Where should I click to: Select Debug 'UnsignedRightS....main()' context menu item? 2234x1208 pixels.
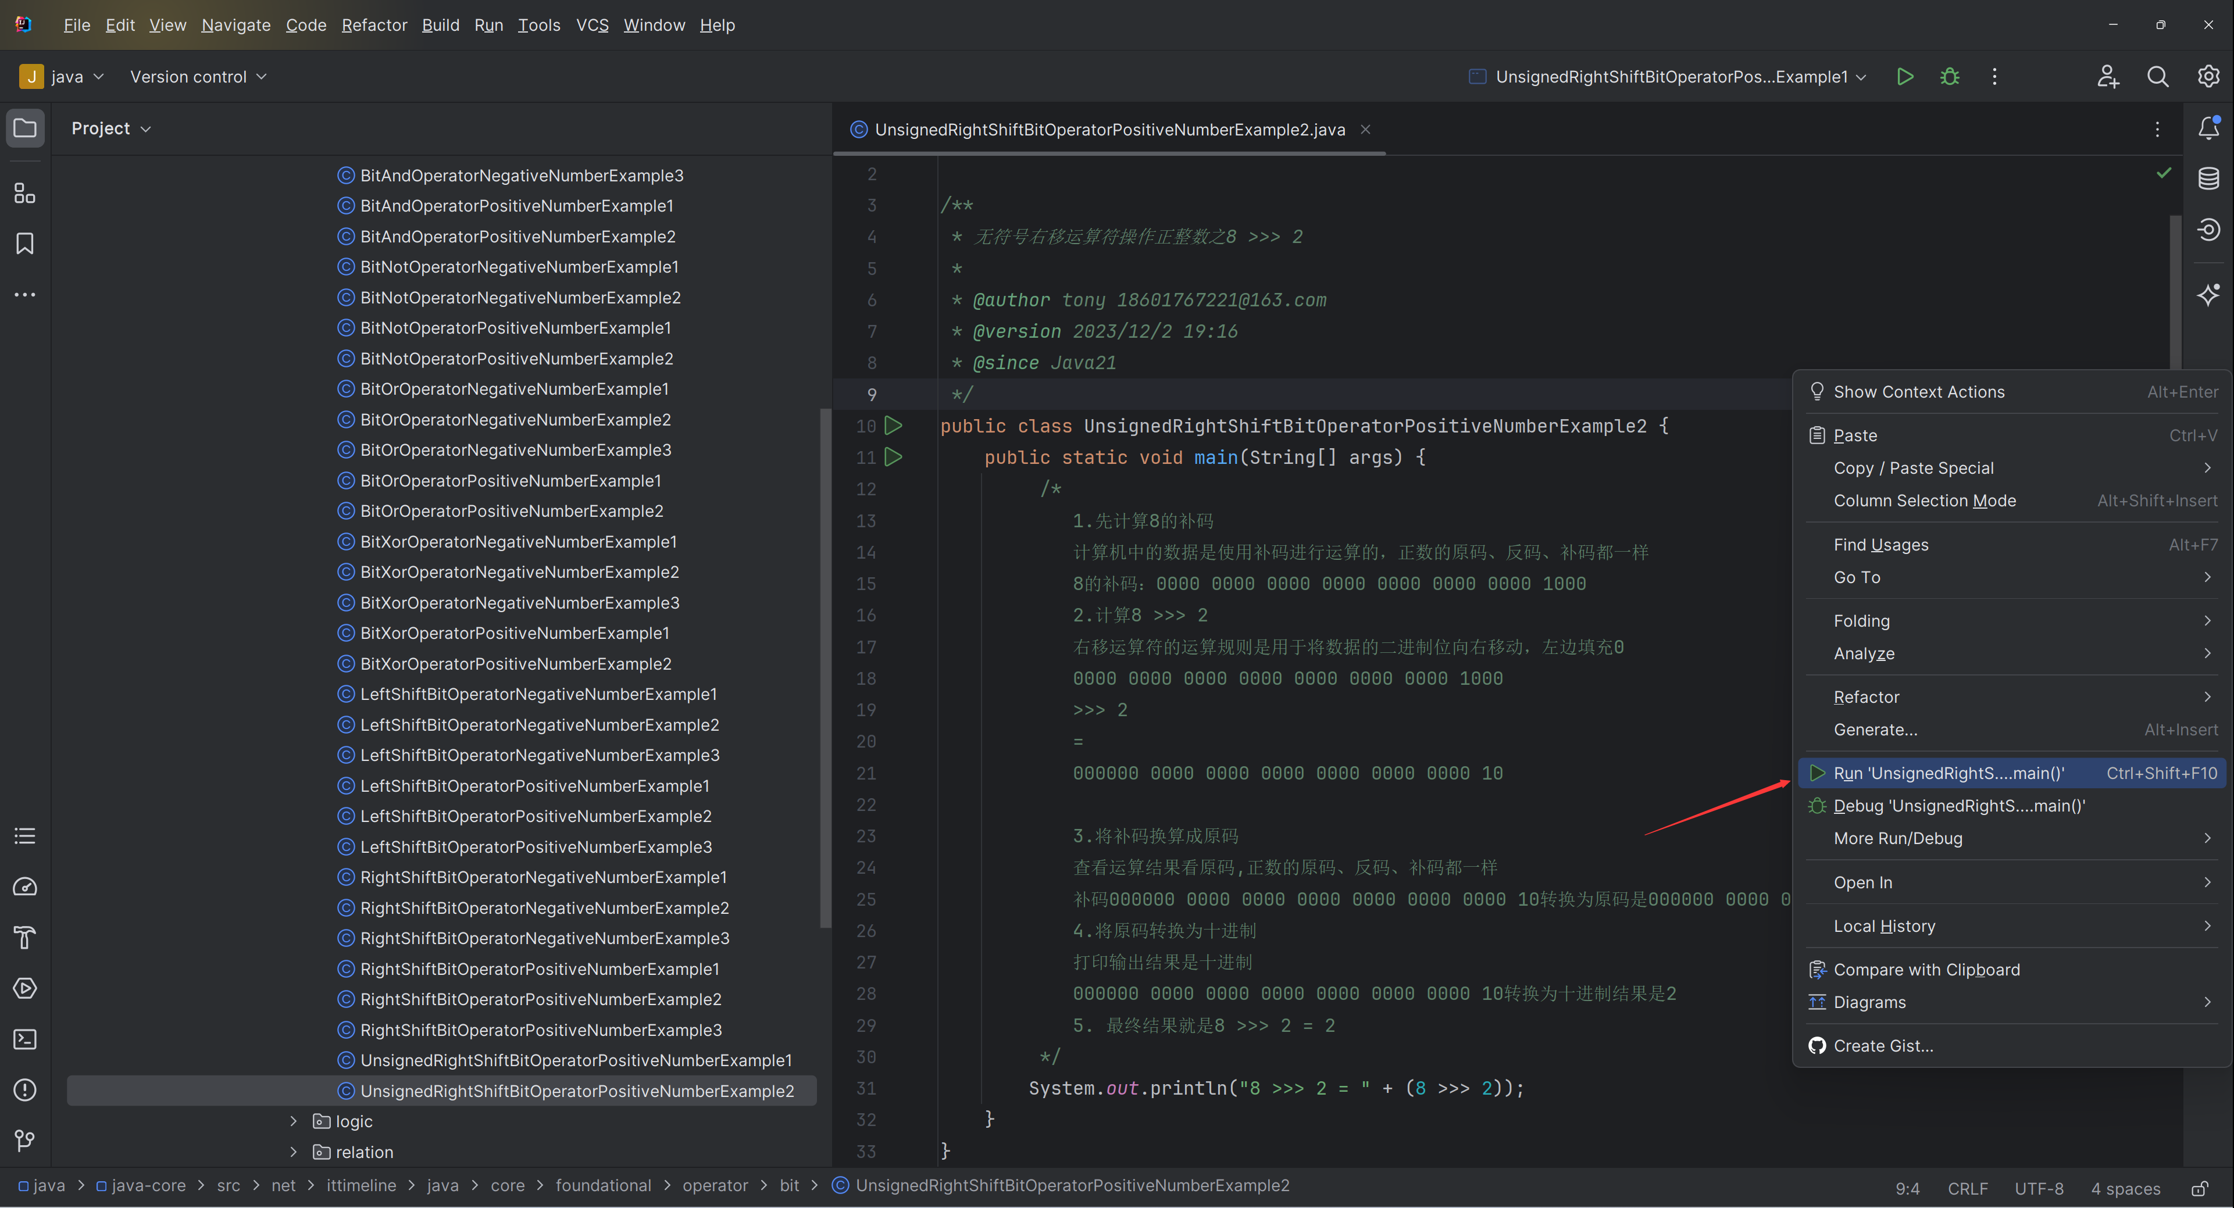tap(2012, 806)
